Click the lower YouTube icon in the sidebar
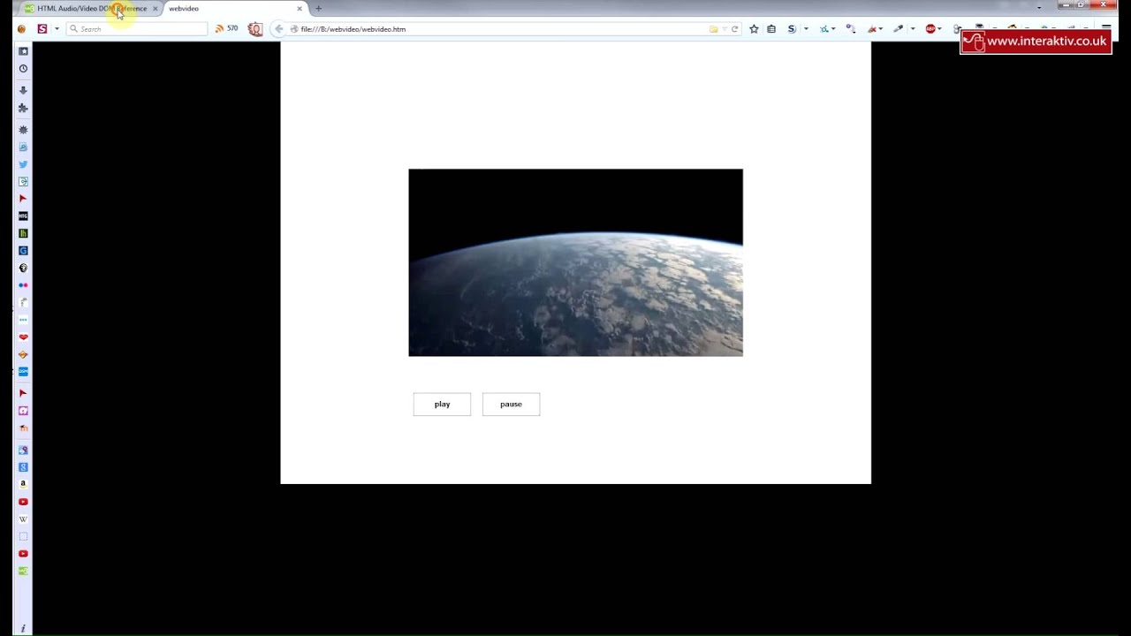 (x=23, y=554)
